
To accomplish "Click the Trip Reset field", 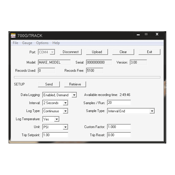I will coord(119,135).
